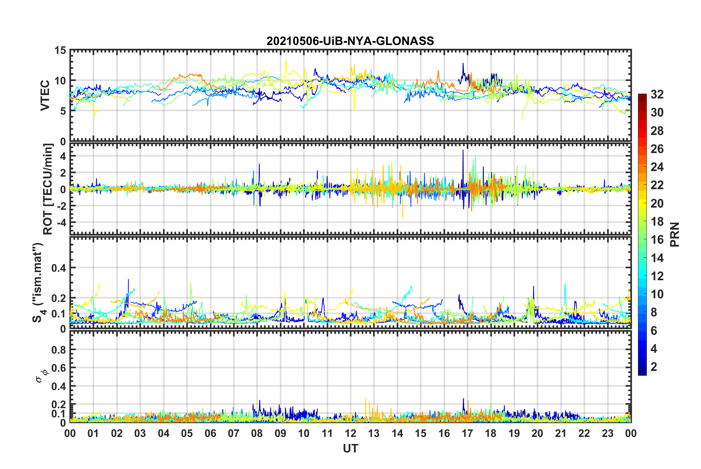Click colorbar tick label 2
Image resolution: width=701 pixels, height=469 pixels.
point(654,366)
